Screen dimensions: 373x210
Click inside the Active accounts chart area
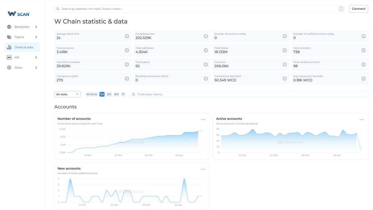pos(291,140)
